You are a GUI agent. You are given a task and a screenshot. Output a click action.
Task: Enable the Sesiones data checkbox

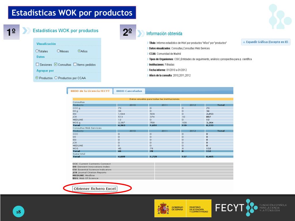(37, 64)
